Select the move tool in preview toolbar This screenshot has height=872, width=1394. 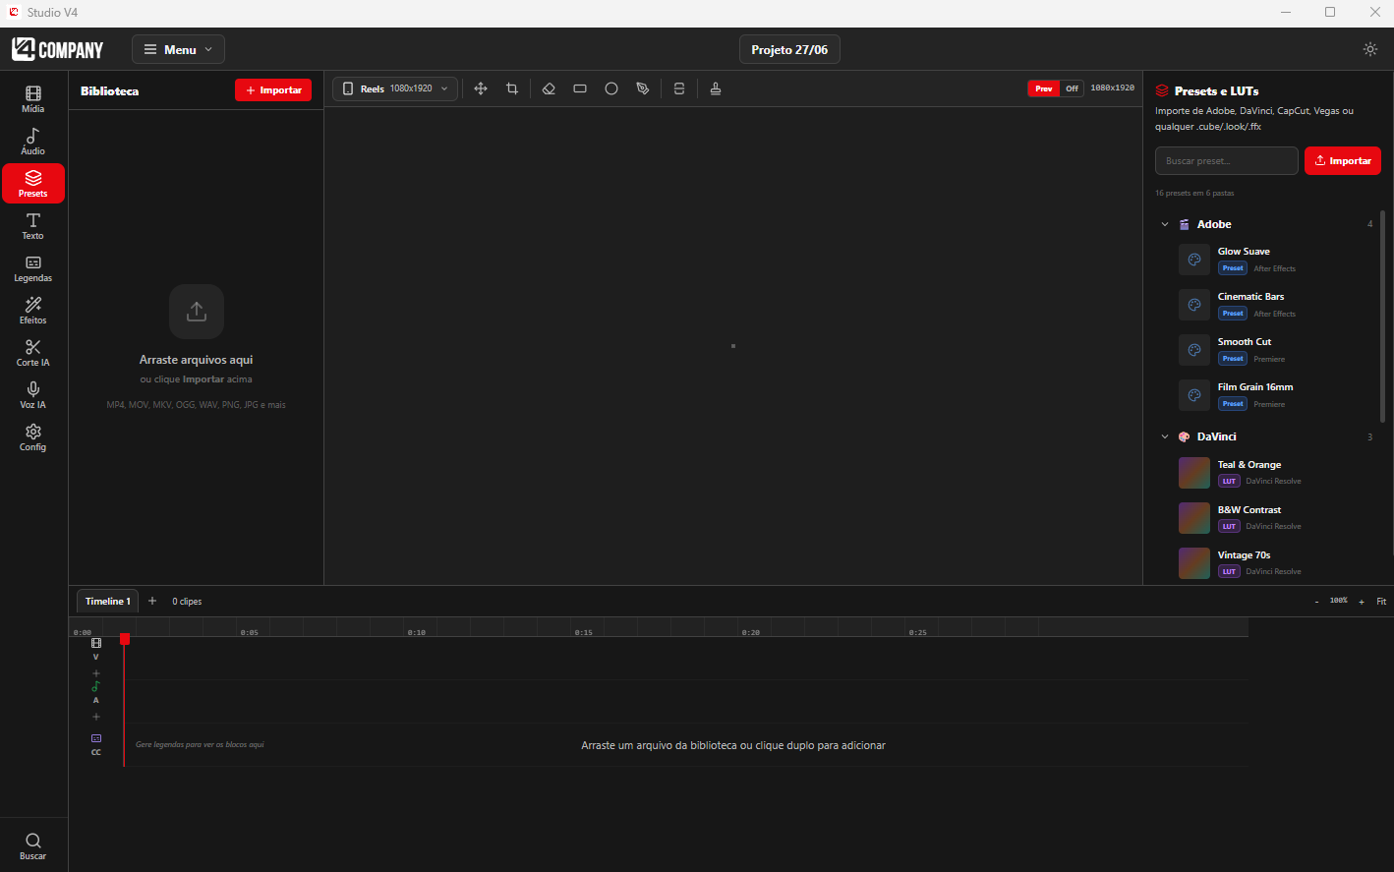click(481, 88)
